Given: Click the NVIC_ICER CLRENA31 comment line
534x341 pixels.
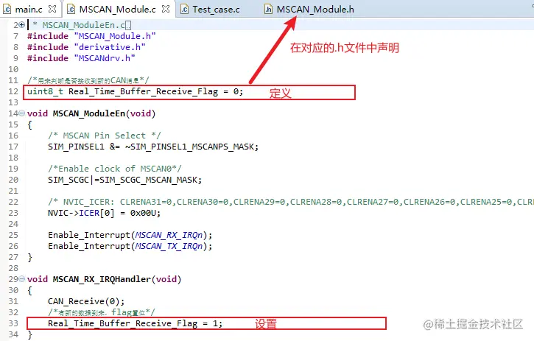Looking at the screenshot, I should [291, 202].
